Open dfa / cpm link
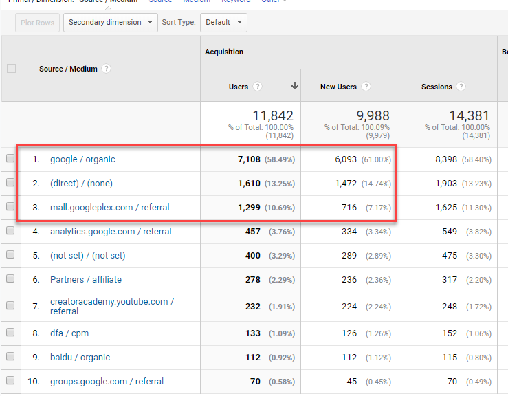 click(x=69, y=333)
